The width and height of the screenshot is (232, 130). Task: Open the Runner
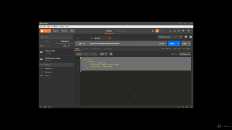tap(65, 31)
